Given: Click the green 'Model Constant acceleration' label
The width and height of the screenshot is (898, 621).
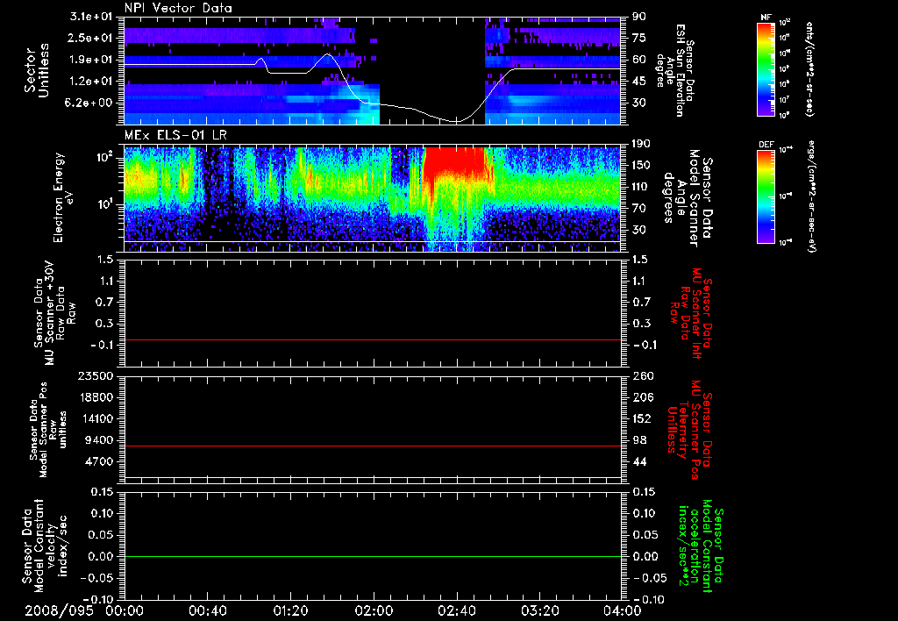Looking at the screenshot, I should point(701,546).
